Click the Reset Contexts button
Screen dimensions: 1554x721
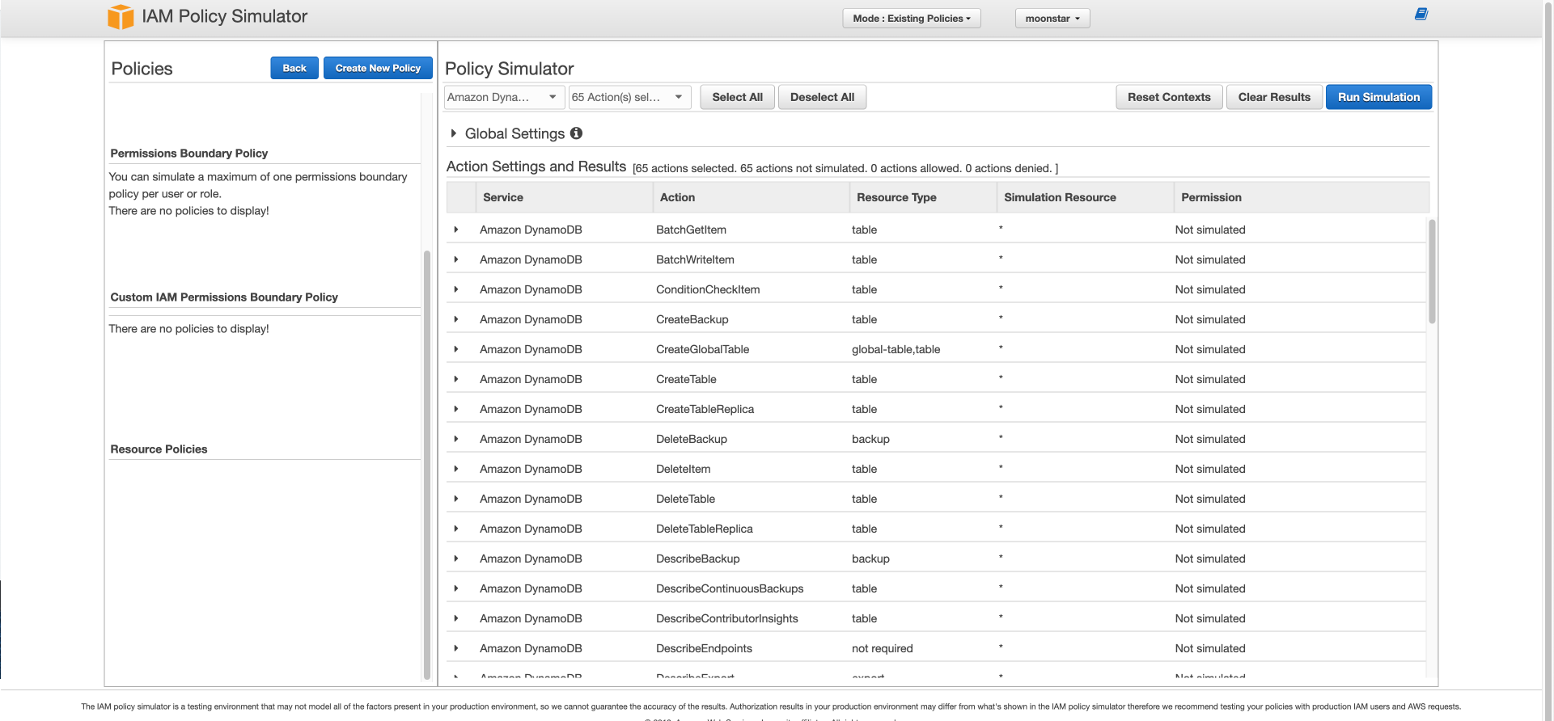[1169, 97]
